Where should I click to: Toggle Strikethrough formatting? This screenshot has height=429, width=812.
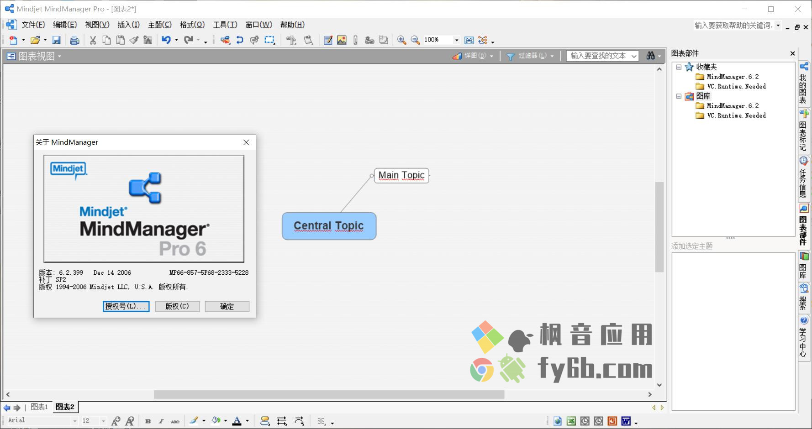[175, 421]
